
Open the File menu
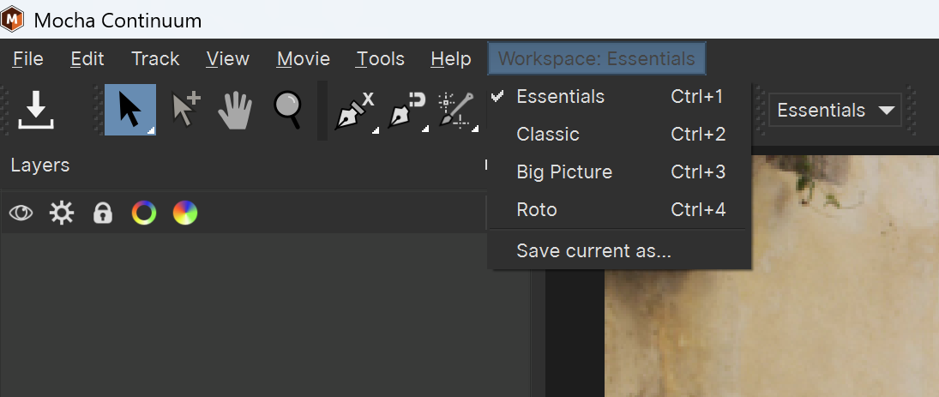click(x=28, y=58)
